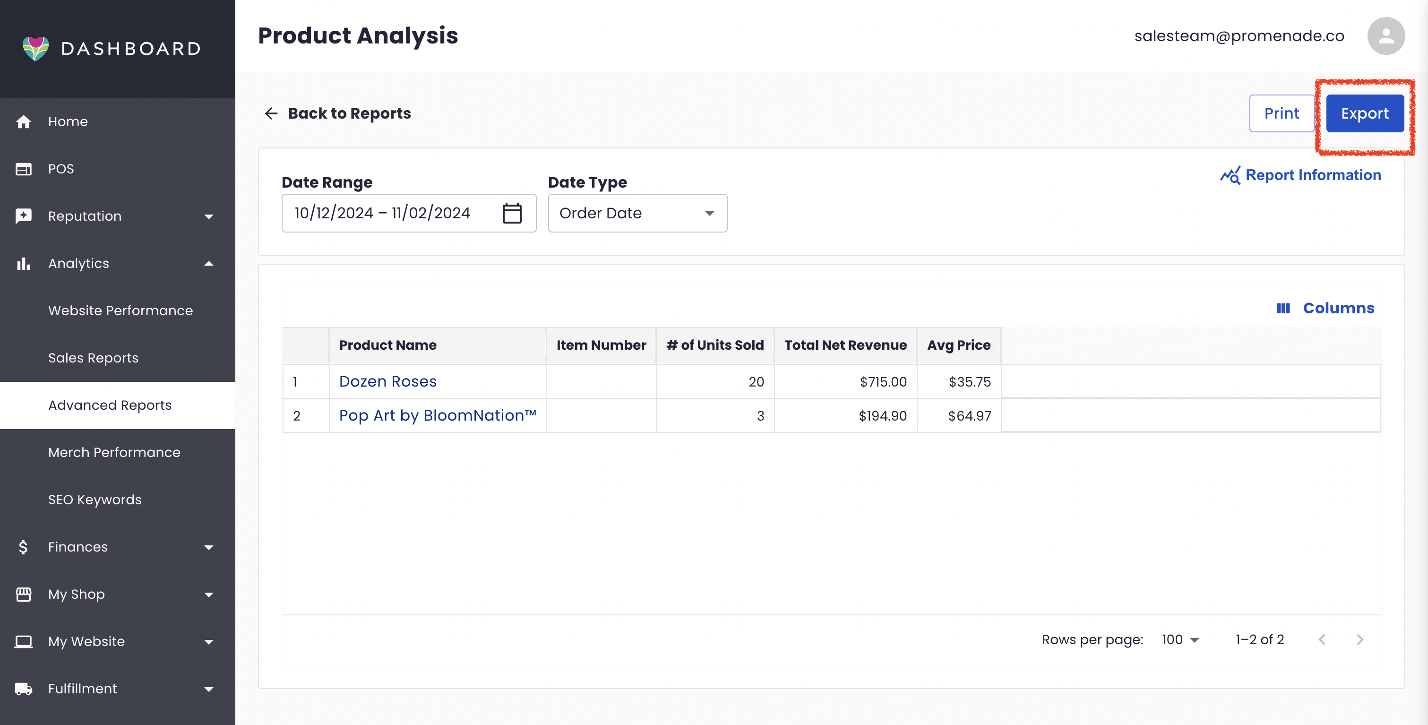Sort by # of Units Sold header
Image resolution: width=1428 pixels, height=725 pixels.
pyautogui.click(x=714, y=345)
